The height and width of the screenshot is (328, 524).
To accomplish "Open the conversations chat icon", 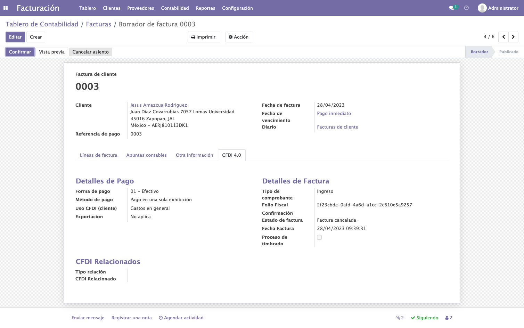I will click(451, 8).
